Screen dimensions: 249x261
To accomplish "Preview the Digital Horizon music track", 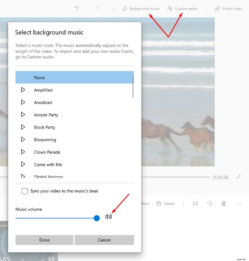I will pyautogui.click(x=23, y=176).
